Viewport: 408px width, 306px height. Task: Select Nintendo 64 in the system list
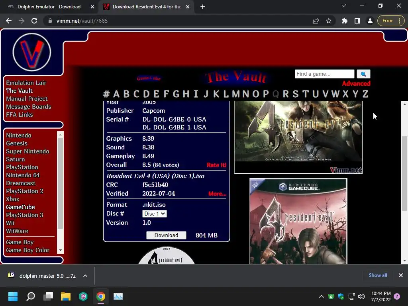coord(23,175)
